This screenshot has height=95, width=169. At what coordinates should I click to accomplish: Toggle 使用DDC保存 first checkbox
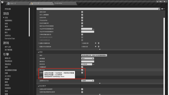[82, 12]
